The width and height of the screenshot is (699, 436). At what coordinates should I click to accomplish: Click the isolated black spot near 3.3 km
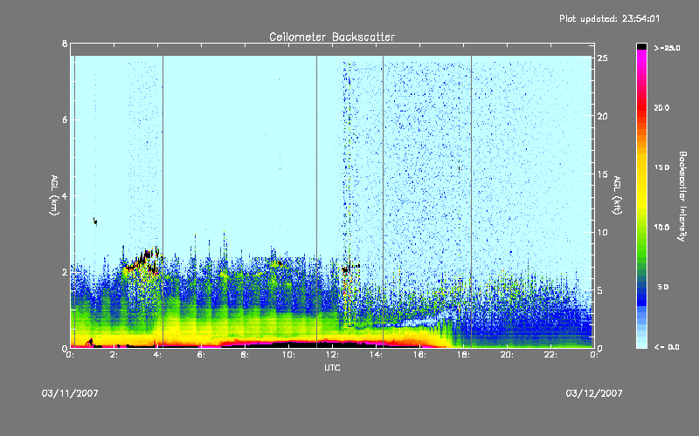point(95,221)
